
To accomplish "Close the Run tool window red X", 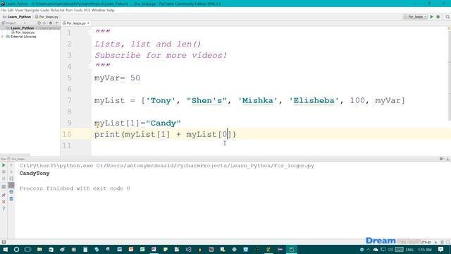I will click(x=4, y=202).
